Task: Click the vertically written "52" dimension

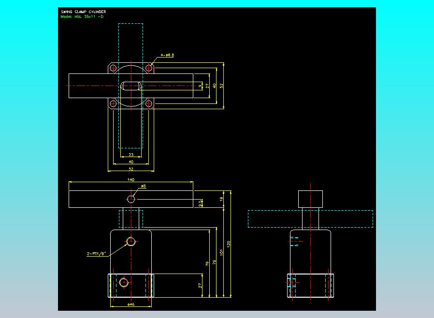Action: 221,86
